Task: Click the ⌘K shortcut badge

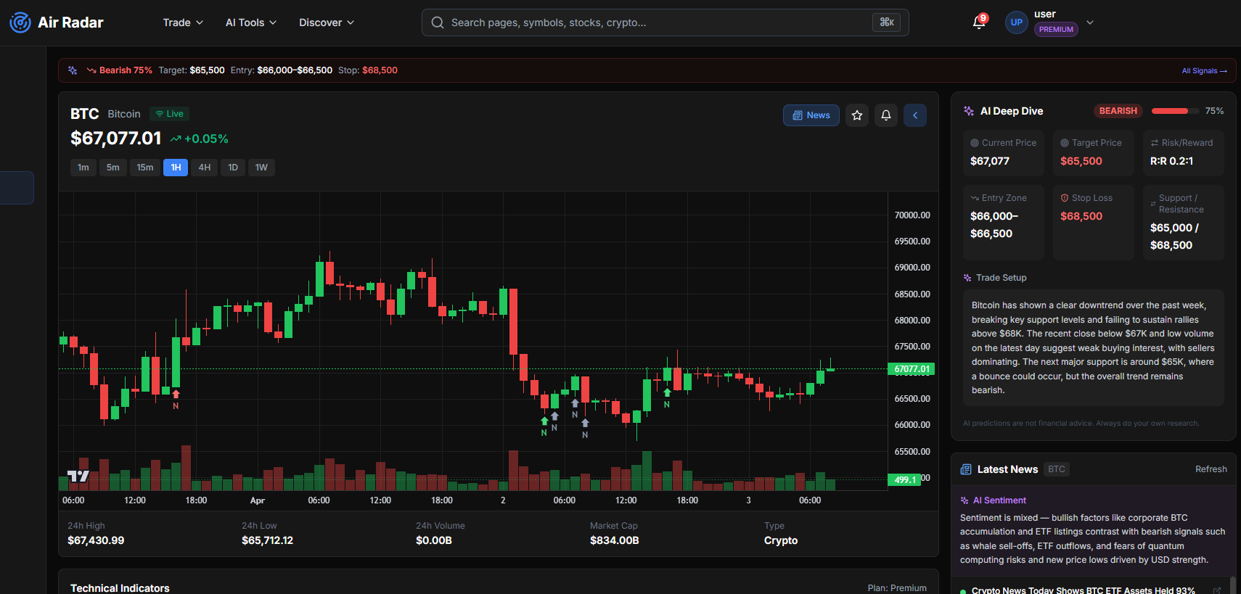Action: [887, 22]
